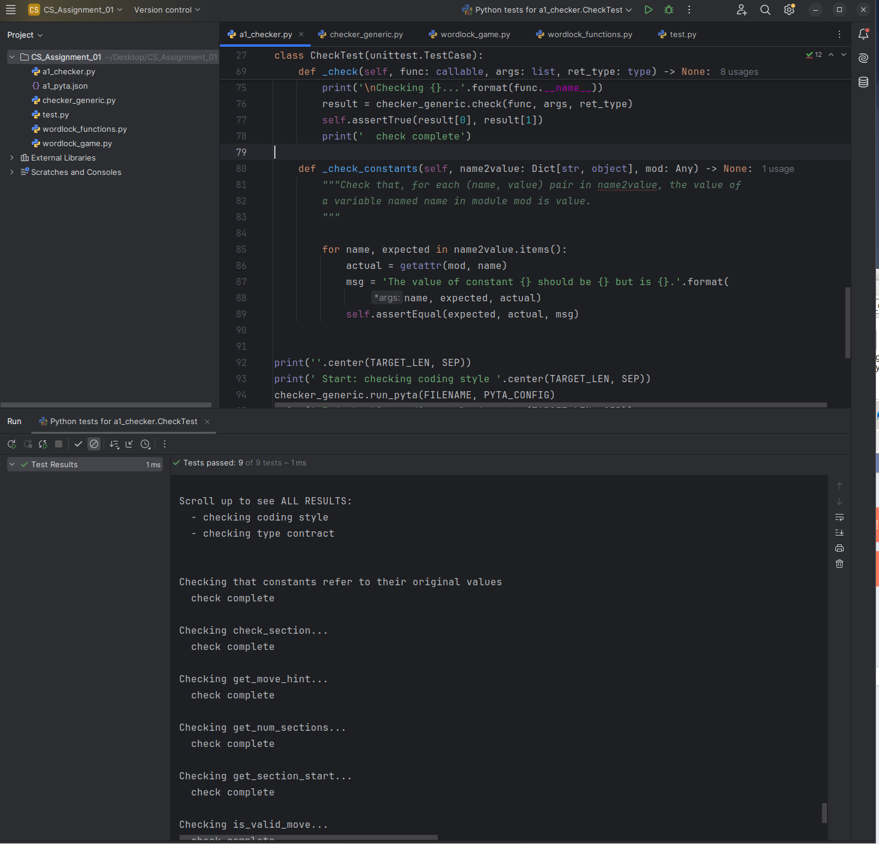The height and width of the screenshot is (844, 879).
Task: Toggle Show Passed tests checkmark
Action: (x=78, y=444)
